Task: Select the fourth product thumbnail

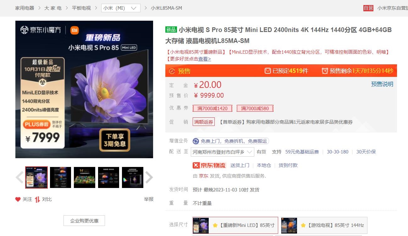Action: 108,177
